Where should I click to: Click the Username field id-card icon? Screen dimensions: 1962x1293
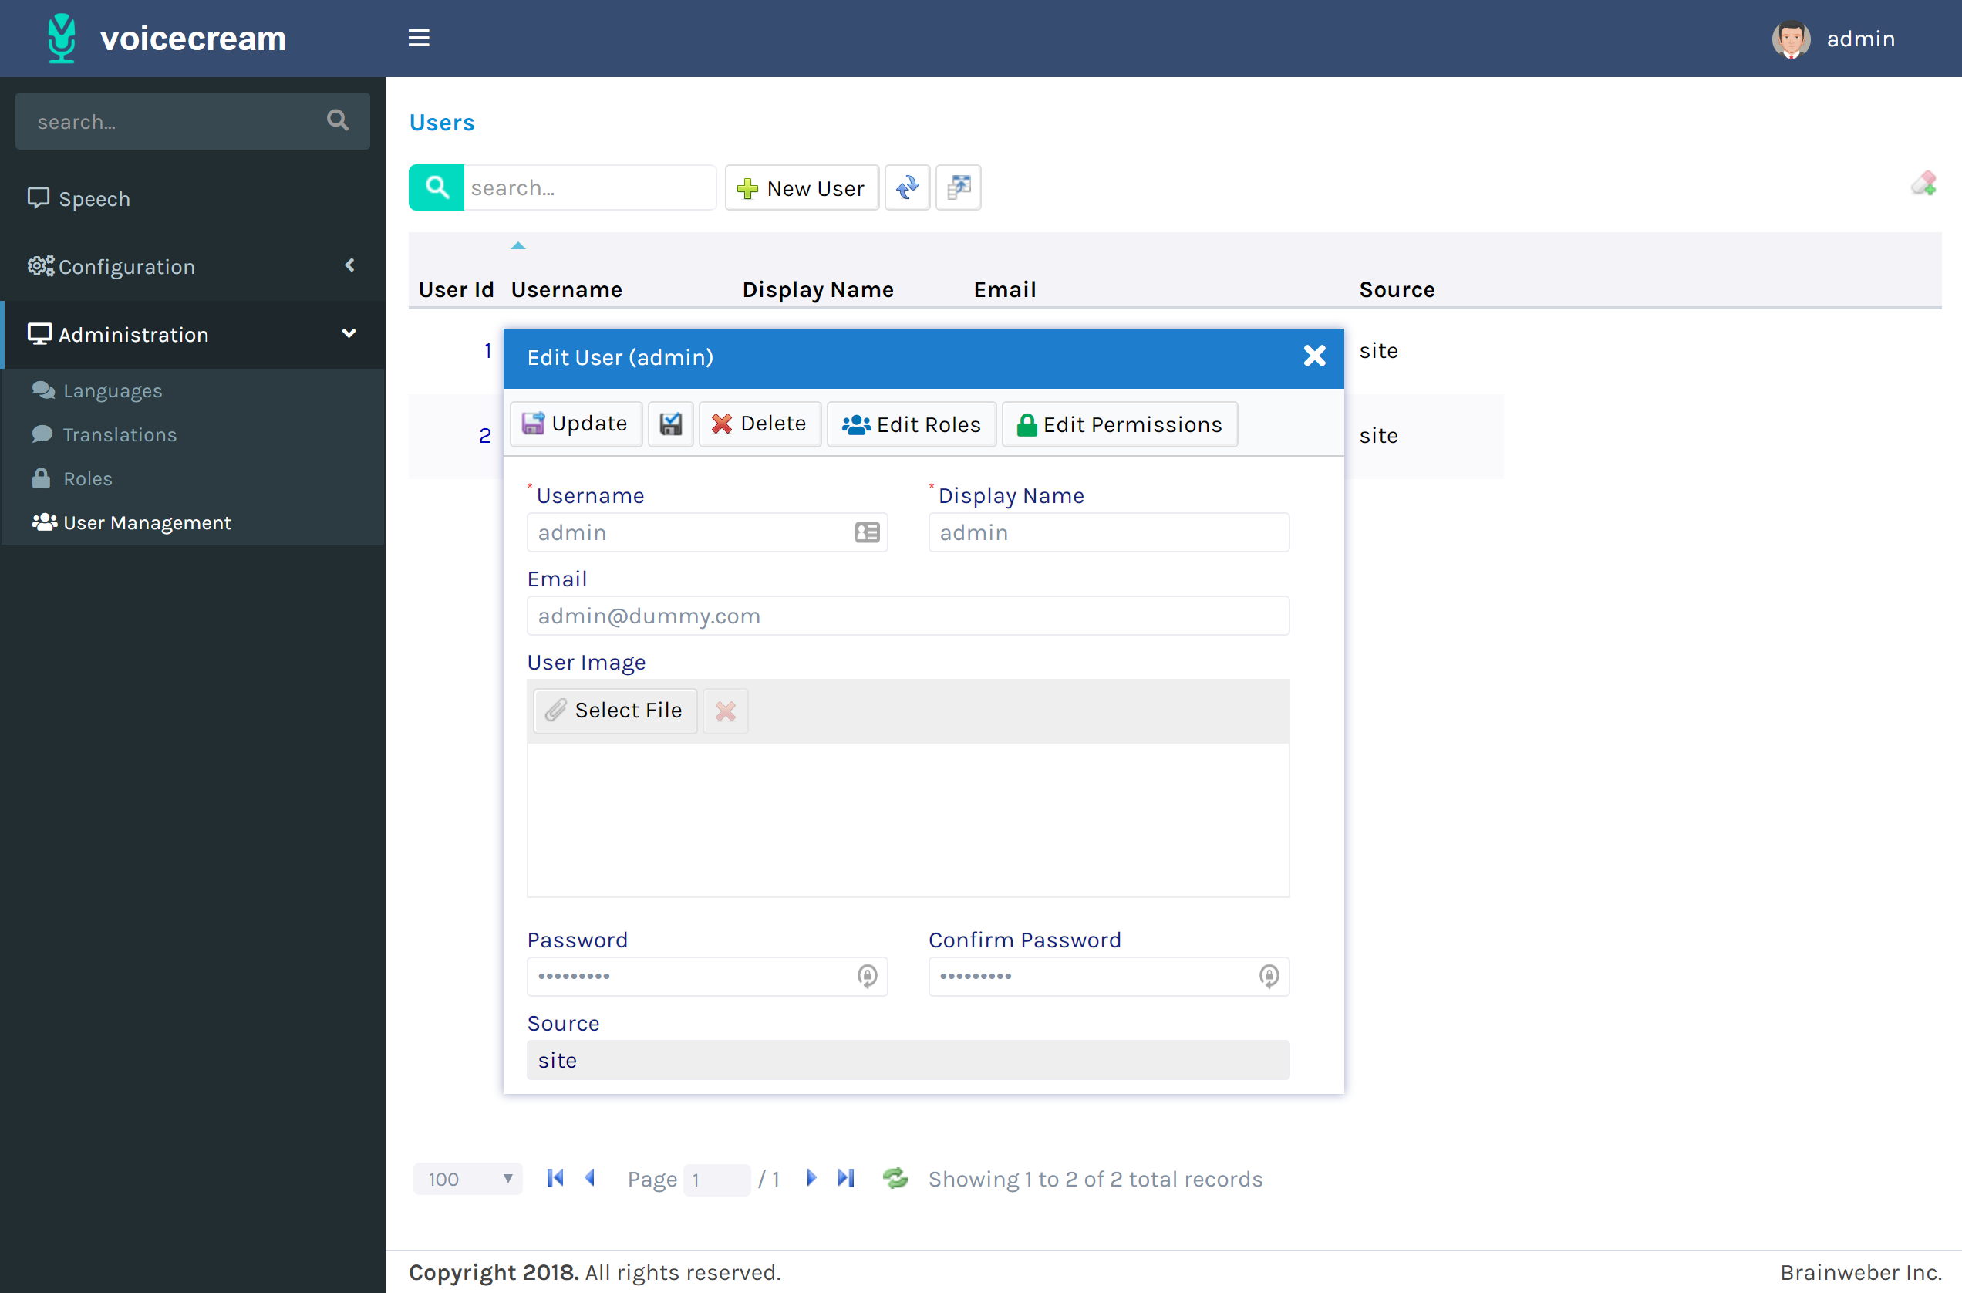[x=867, y=532]
